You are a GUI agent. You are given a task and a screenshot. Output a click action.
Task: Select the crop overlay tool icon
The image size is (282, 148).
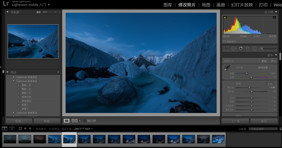(226, 49)
